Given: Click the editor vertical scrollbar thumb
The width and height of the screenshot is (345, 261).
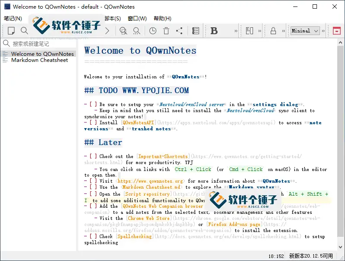Looking at the screenshot, I should [x=340, y=141].
